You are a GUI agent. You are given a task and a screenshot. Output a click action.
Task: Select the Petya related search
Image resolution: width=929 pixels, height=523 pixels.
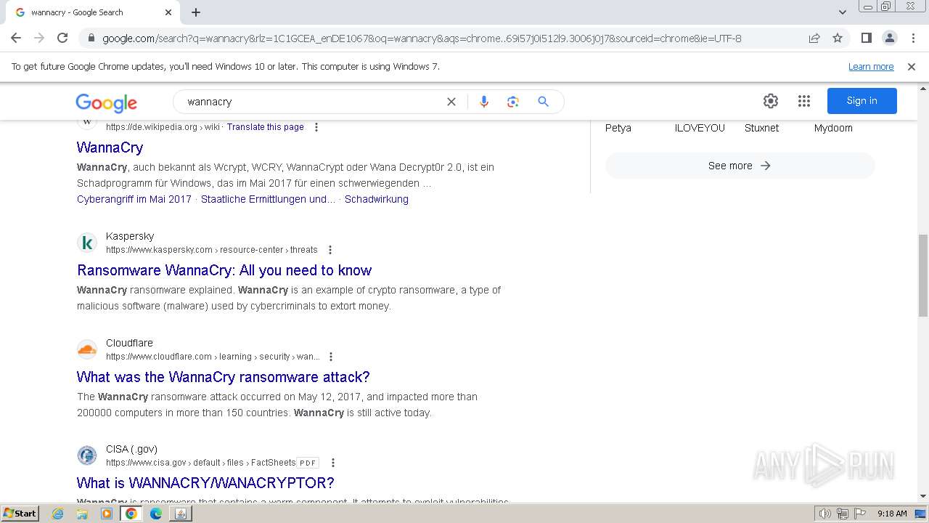click(618, 128)
